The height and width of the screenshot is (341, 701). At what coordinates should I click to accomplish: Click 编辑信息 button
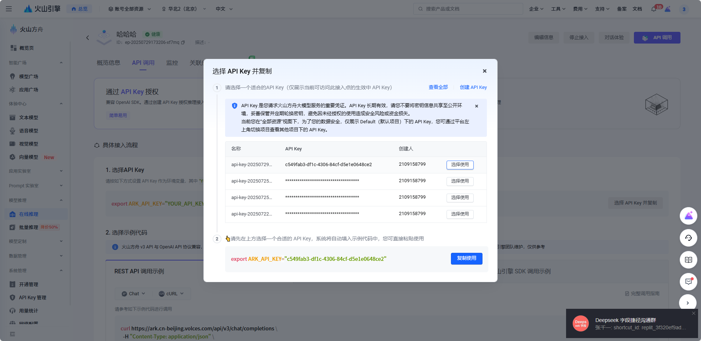point(544,37)
